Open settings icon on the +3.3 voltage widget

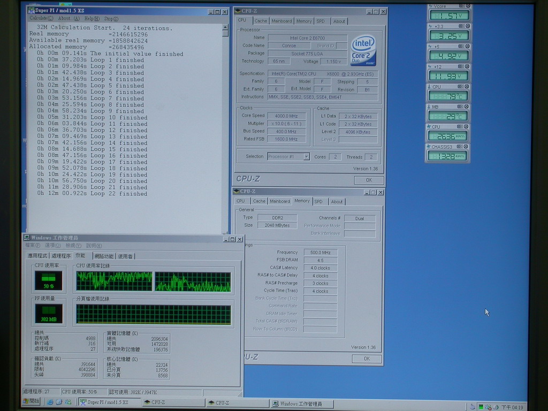(461, 26)
